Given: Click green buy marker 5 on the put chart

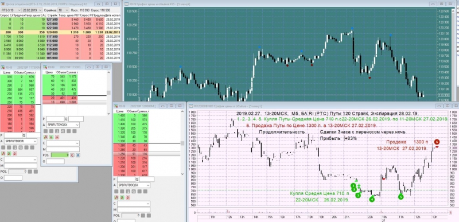Looking at the screenshot, I should click(x=400, y=197).
